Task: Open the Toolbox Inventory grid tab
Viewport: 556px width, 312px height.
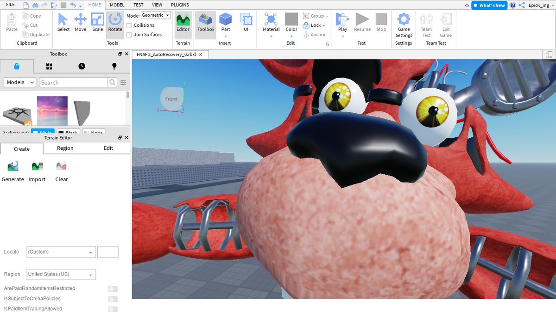Action: coord(49,66)
